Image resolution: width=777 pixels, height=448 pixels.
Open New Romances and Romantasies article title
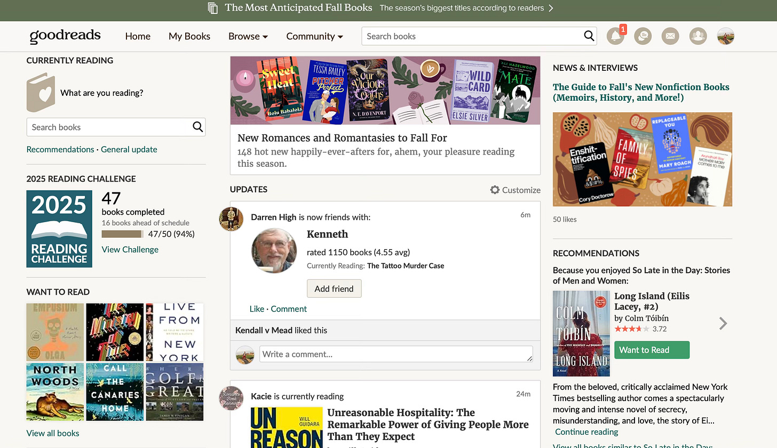[x=342, y=138]
